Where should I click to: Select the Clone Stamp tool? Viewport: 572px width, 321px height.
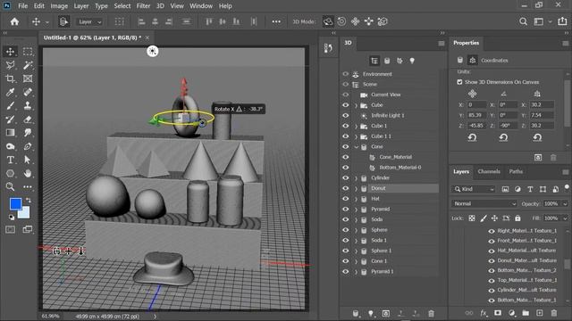click(28, 105)
